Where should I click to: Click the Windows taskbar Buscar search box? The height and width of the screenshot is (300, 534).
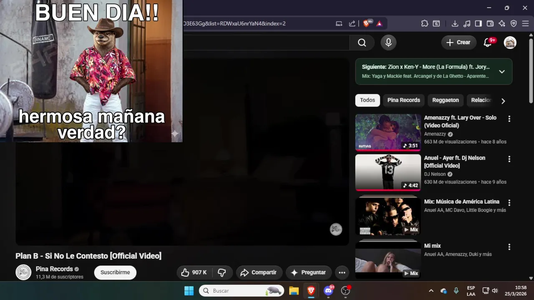[242, 291]
